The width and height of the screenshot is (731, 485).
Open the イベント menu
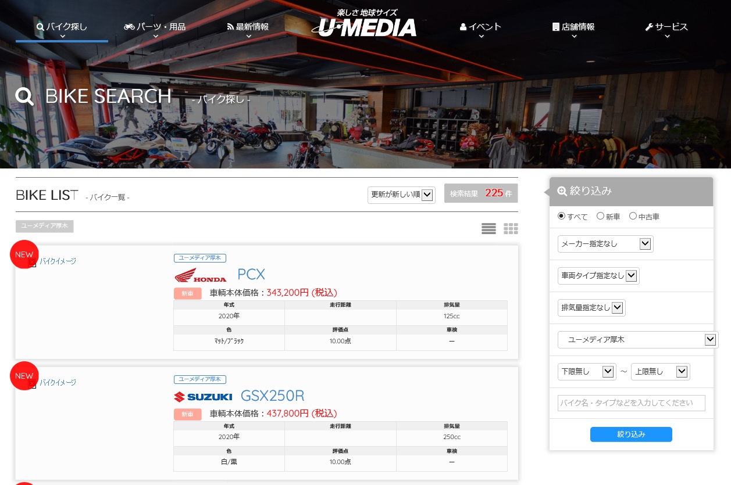coord(480,27)
